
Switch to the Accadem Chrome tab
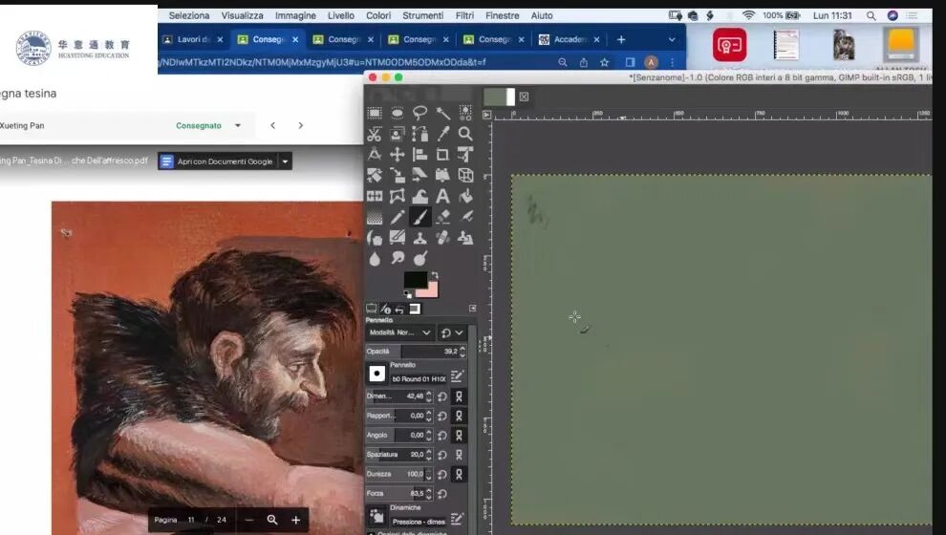(x=570, y=40)
